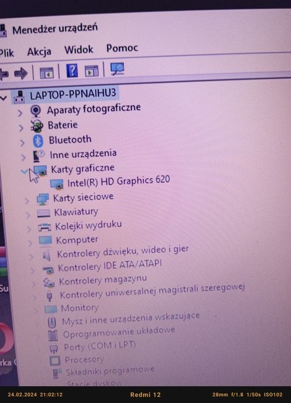Expand the Karty sieciowe category
The image size is (291, 403).
pyautogui.click(x=27, y=201)
